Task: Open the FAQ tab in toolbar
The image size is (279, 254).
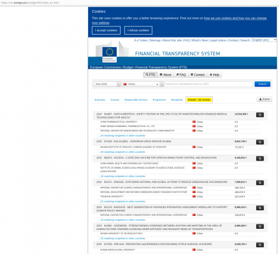Action: 181,75
